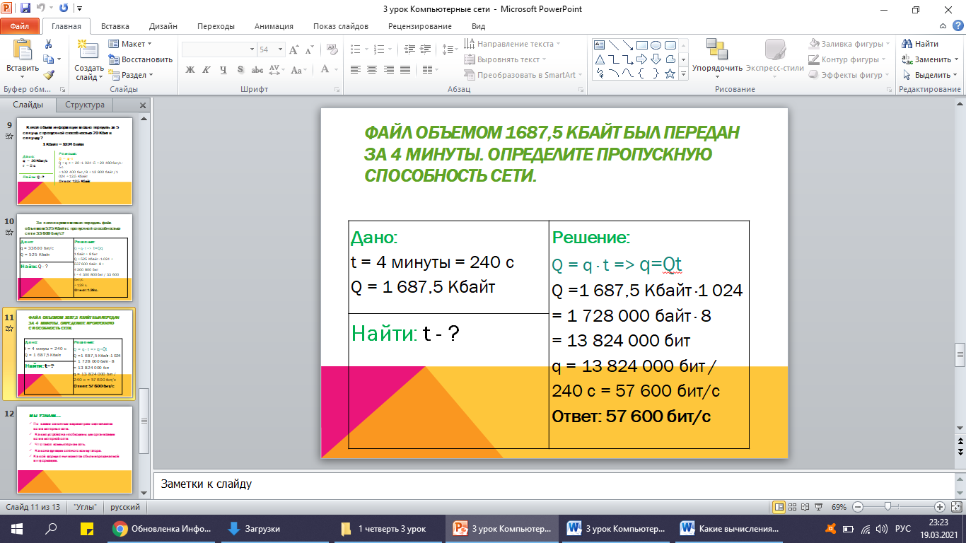The height and width of the screenshot is (543, 966).
Task: Select the triangle shape in gallery
Action: [600, 59]
